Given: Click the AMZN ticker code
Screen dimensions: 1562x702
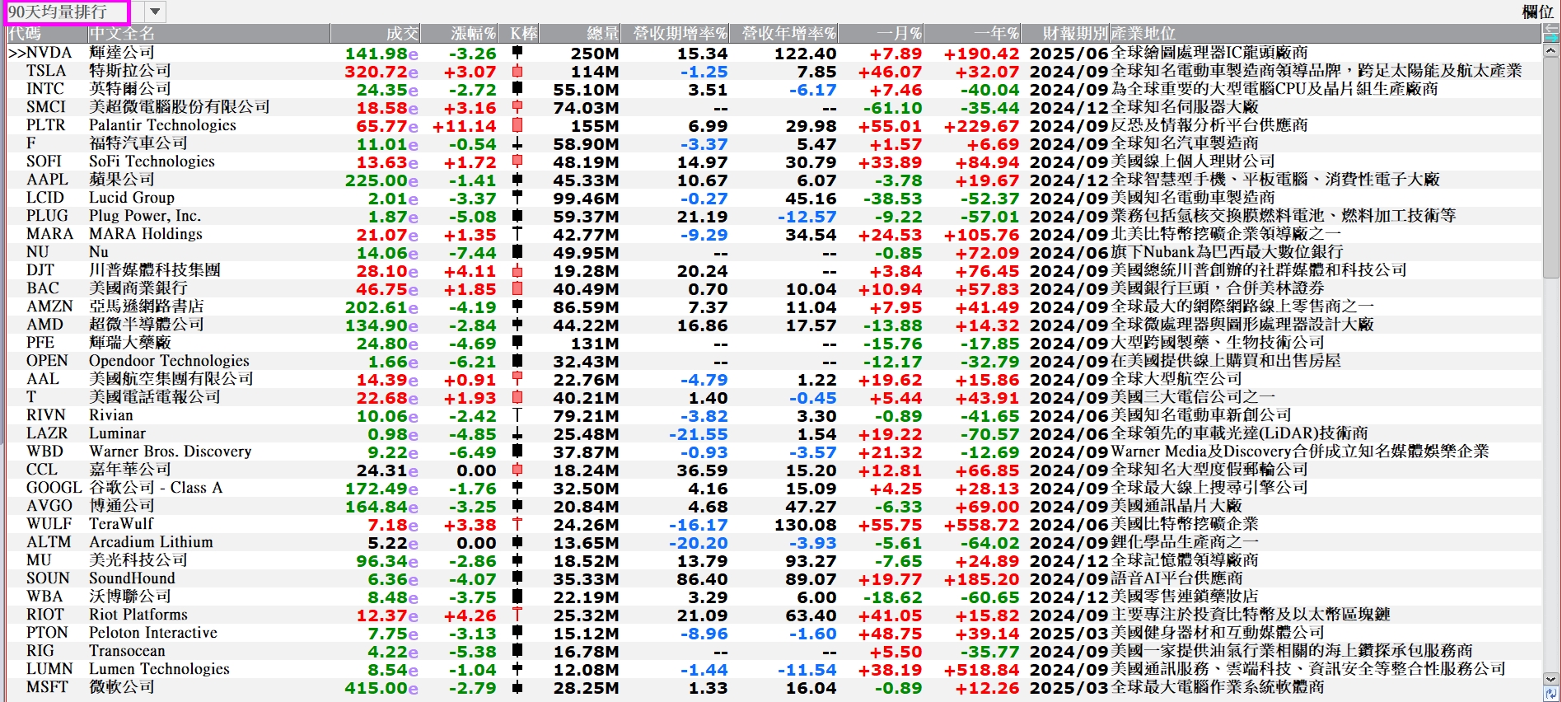Looking at the screenshot, I should pos(49,307).
